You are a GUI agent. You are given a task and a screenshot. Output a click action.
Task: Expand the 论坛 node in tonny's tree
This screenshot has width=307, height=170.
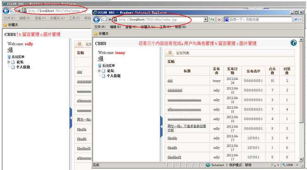click(x=99, y=71)
